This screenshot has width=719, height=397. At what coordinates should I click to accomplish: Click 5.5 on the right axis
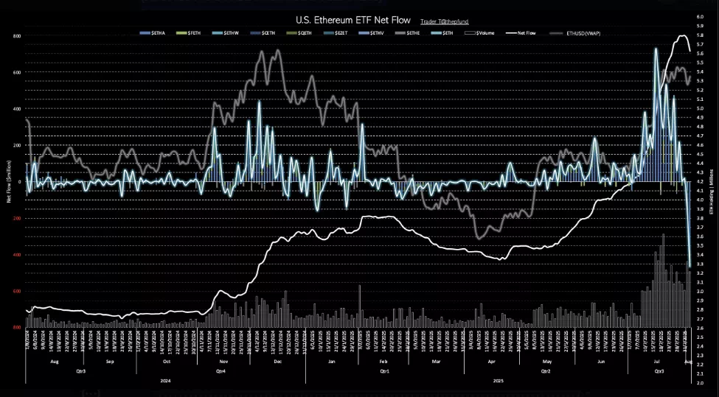(x=701, y=63)
